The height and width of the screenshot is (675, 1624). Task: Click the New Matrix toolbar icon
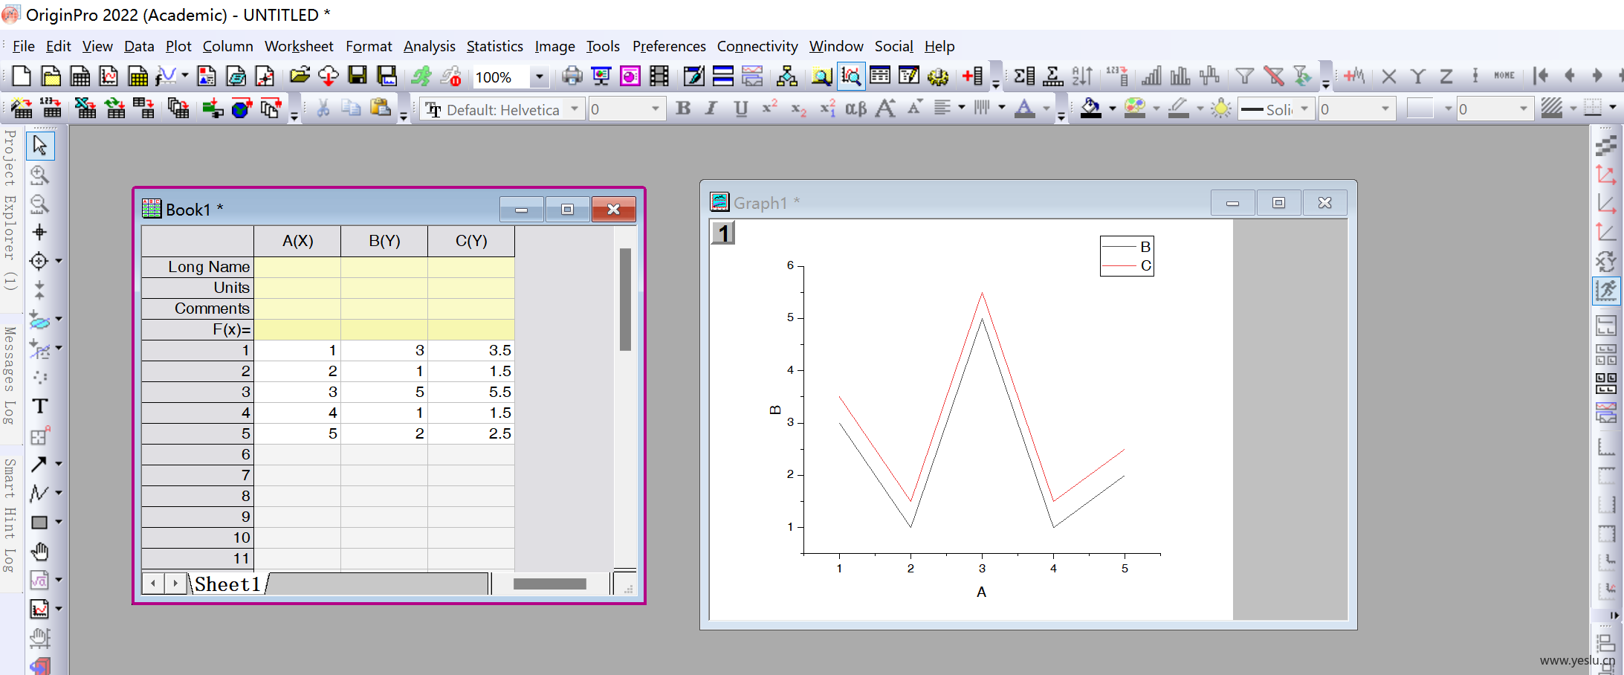coord(138,76)
